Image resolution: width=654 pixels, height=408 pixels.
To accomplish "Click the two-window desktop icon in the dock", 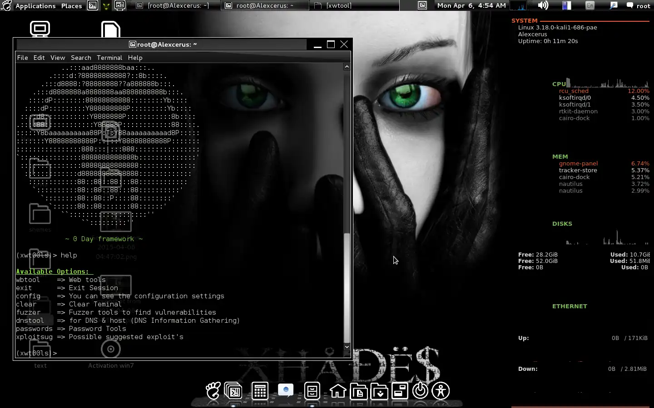I will pyautogui.click(x=400, y=391).
